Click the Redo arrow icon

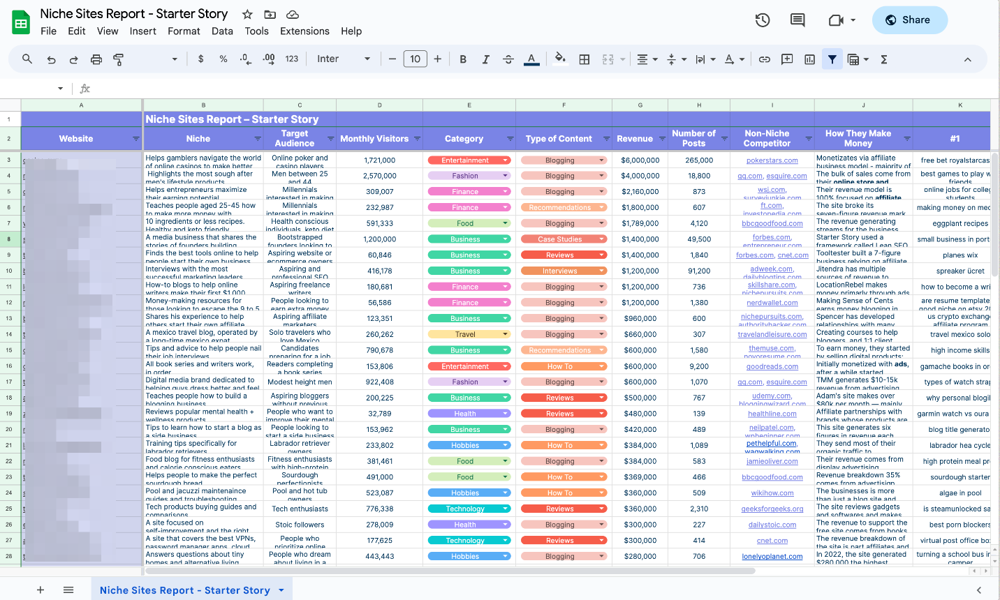tap(73, 59)
